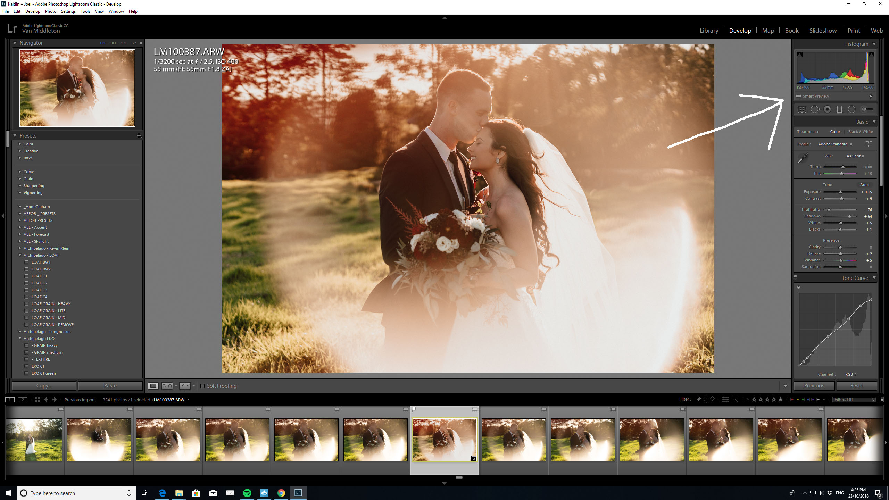
Task: Filter by flagged photos
Action: pos(698,399)
